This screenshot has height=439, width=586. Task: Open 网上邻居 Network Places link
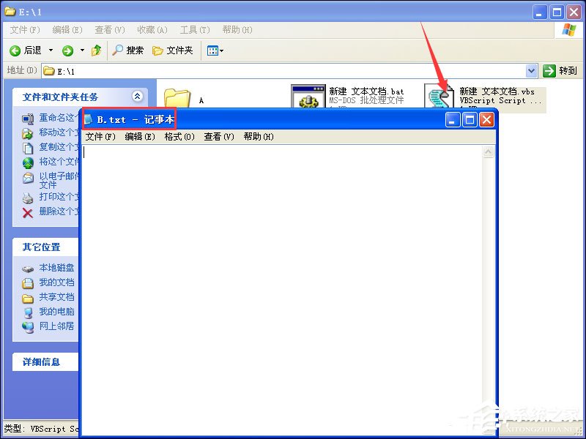(57, 326)
